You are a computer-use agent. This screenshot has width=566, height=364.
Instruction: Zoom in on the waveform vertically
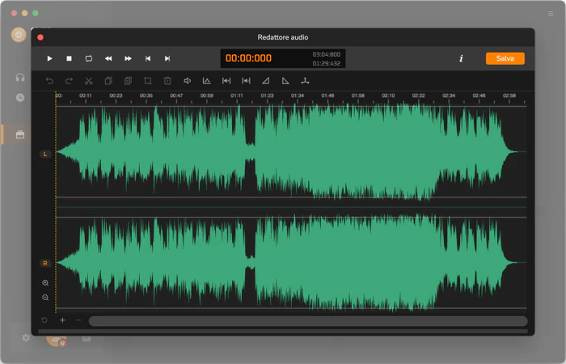point(45,283)
